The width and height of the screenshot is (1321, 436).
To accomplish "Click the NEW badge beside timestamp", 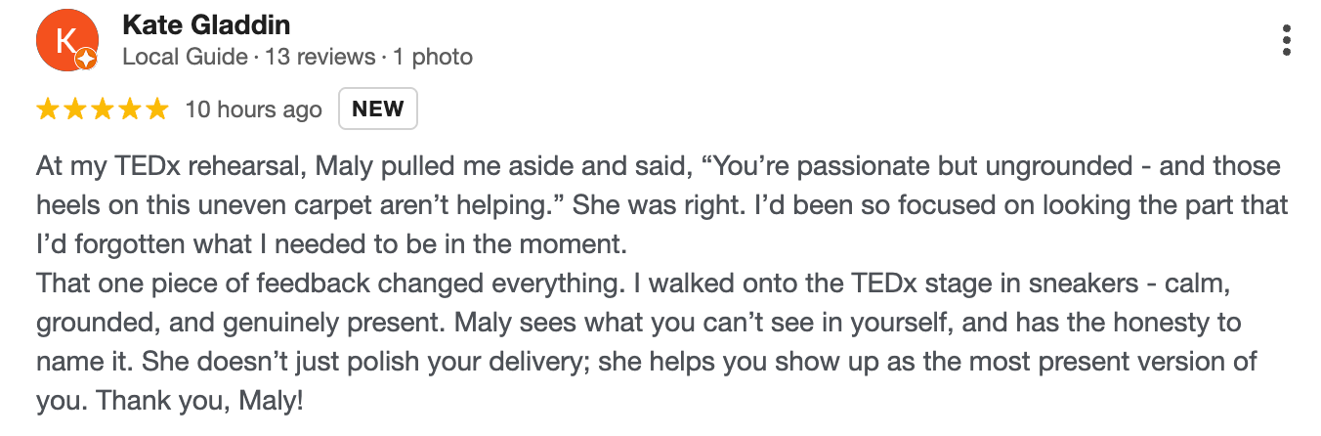I will click(x=378, y=109).
